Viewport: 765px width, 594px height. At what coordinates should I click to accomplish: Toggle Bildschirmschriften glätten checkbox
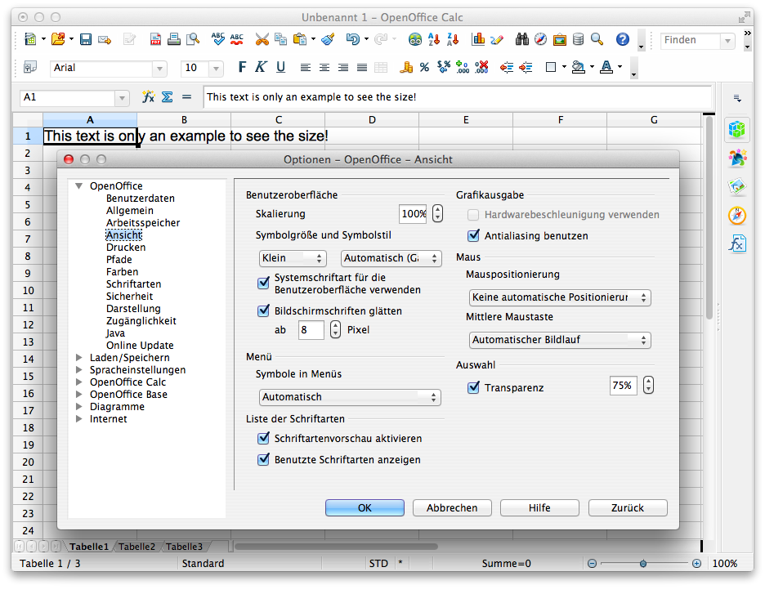[x=263, y=311]
